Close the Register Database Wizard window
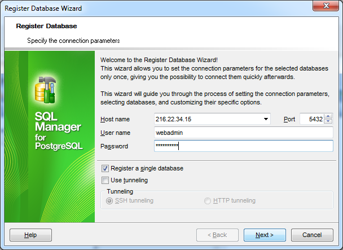Viewport: 343px width, 250px height. point(326,6)
